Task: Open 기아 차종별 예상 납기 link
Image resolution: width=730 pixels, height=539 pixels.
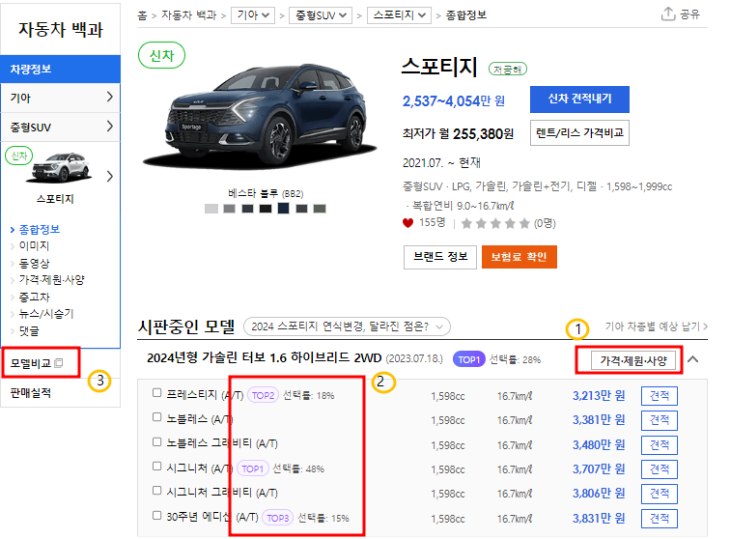Action: (656, 326)
